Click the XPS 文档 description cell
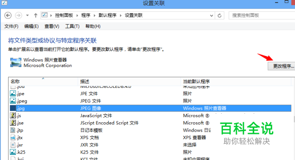295x160 pixels. pyautogui.click(x=90, y=138)
